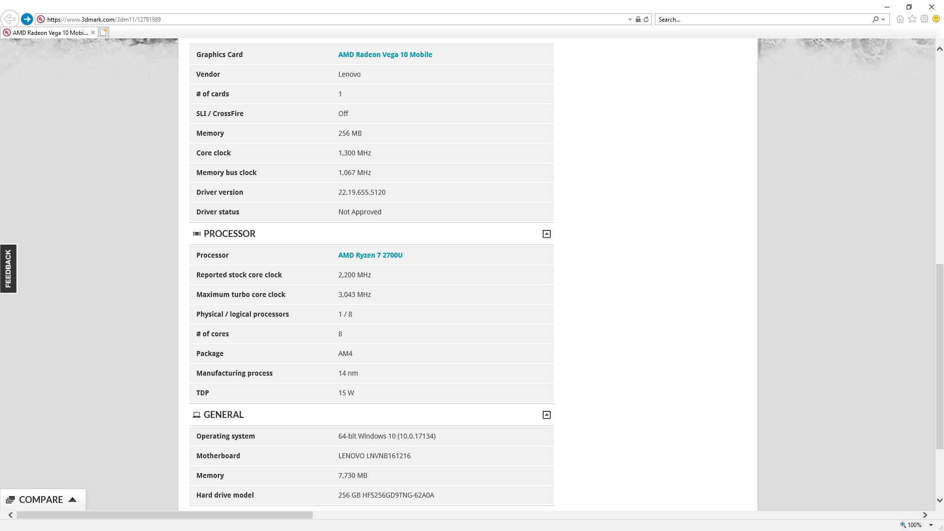Select the AMD Radeon Vega 10 Mobi tab
Image resolution: width=944 pixels, height=531 pixels.
click(50, 32)
